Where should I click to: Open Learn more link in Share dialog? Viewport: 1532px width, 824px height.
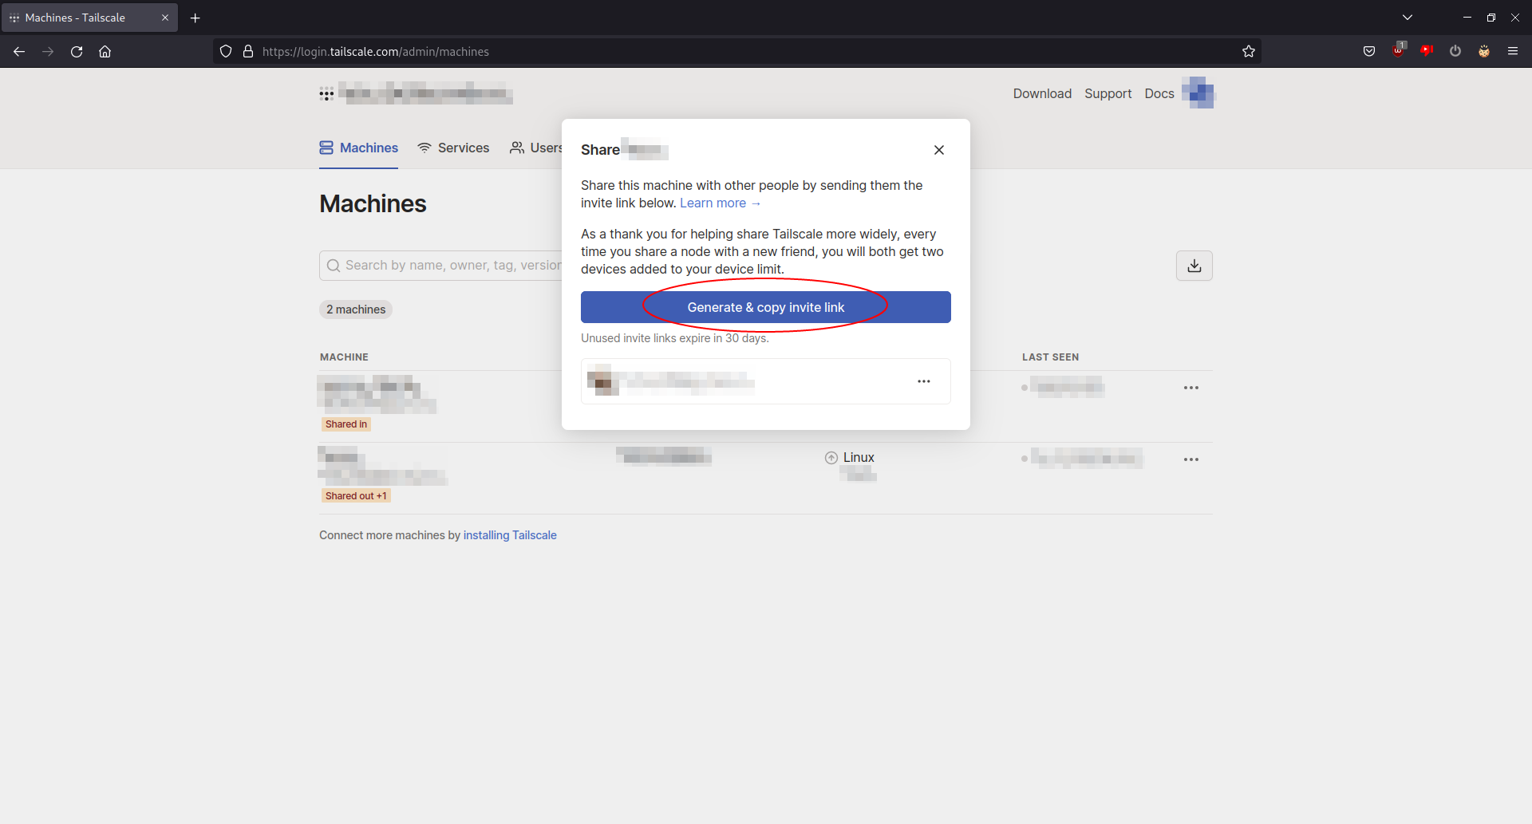(x=721, y=203)
